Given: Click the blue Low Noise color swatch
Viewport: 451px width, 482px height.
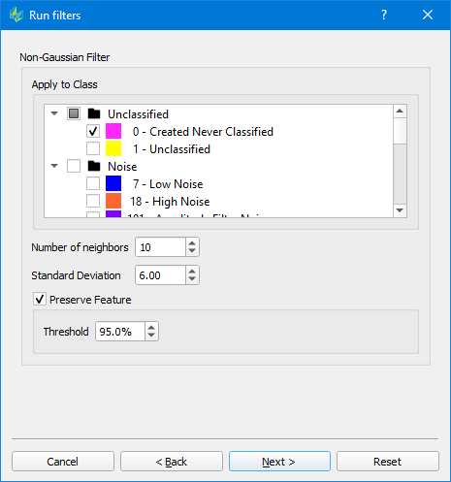Looking at the screenshot, I should [113, 183].
